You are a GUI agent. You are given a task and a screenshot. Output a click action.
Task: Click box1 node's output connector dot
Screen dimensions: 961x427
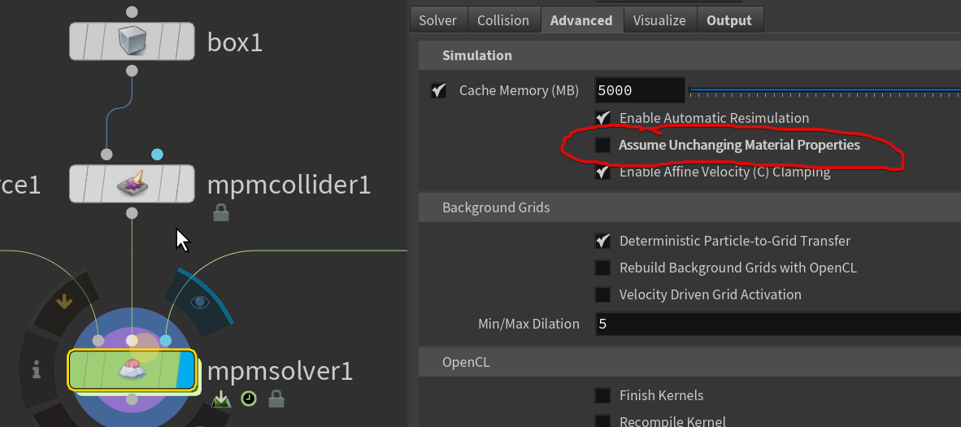132,72
